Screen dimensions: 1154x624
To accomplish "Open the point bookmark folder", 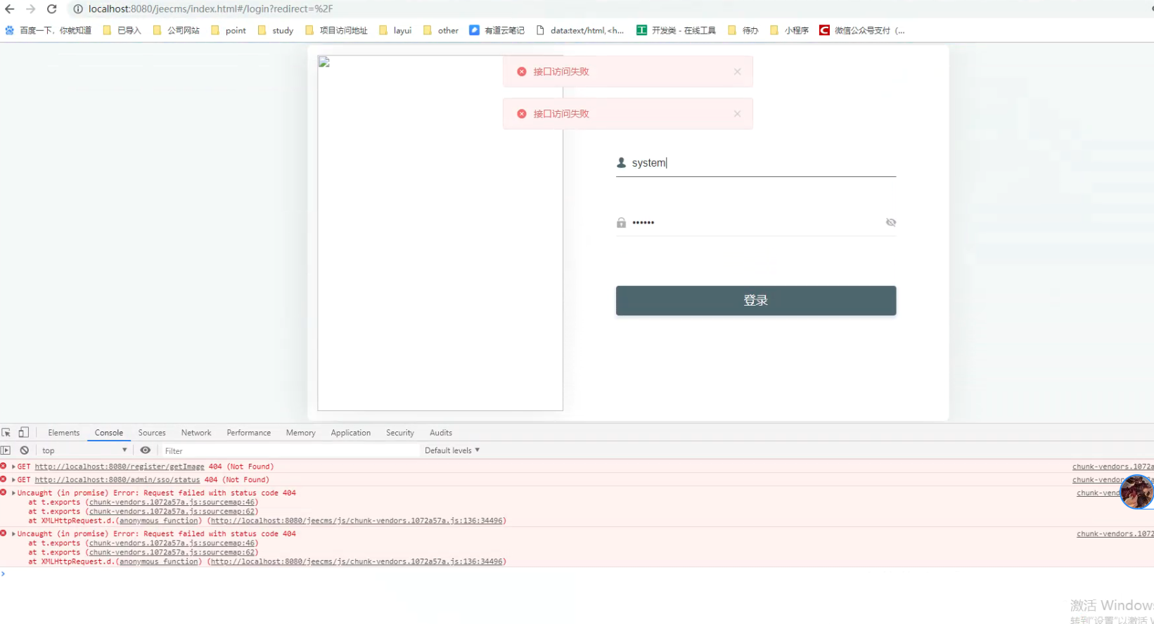I will click(229, 30).
